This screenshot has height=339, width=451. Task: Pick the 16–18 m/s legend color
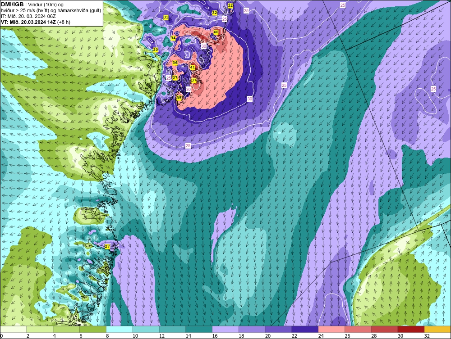(x=225, y=329)
